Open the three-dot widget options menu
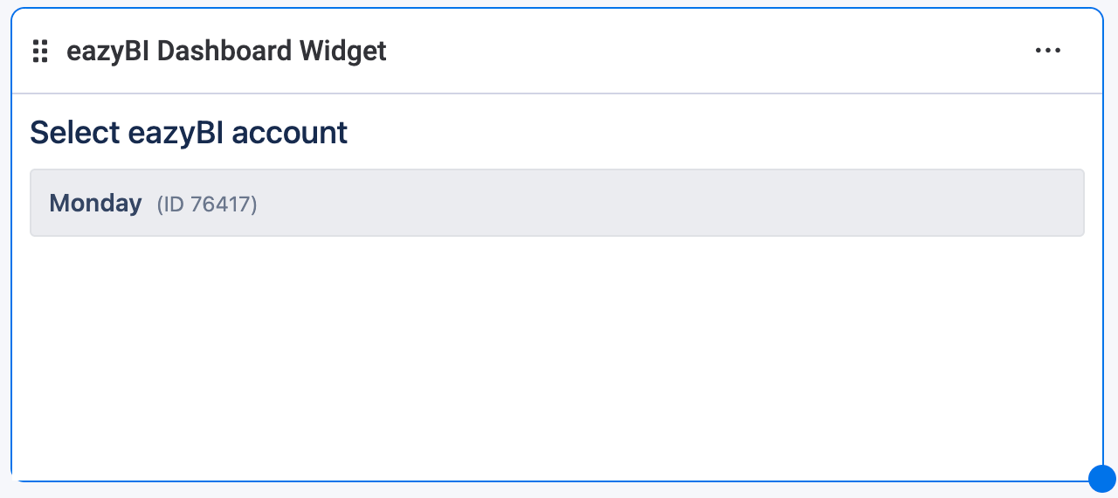1118x498 pixels. click(1047, 51)
